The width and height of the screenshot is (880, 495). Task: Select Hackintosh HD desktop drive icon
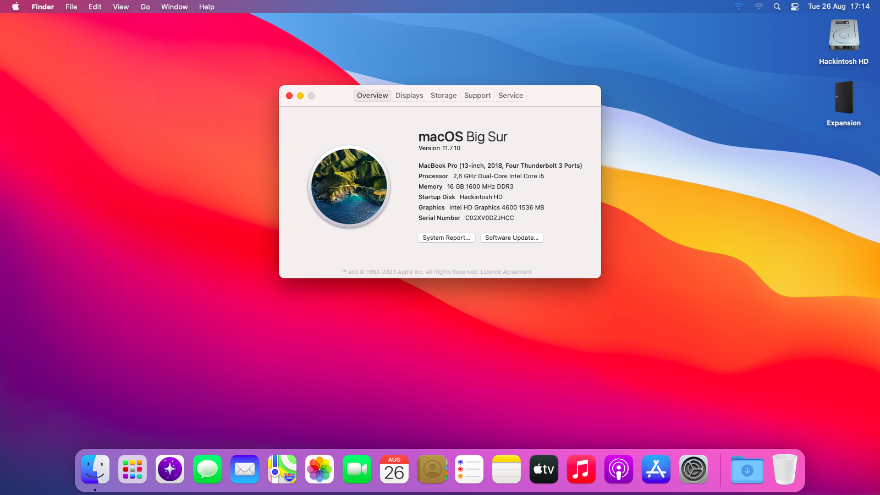coord(844,36)
